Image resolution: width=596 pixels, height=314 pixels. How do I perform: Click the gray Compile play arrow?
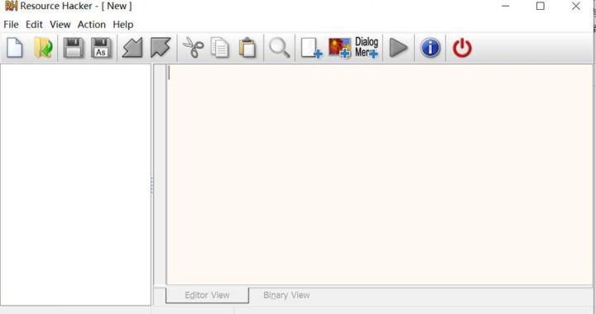398,48
